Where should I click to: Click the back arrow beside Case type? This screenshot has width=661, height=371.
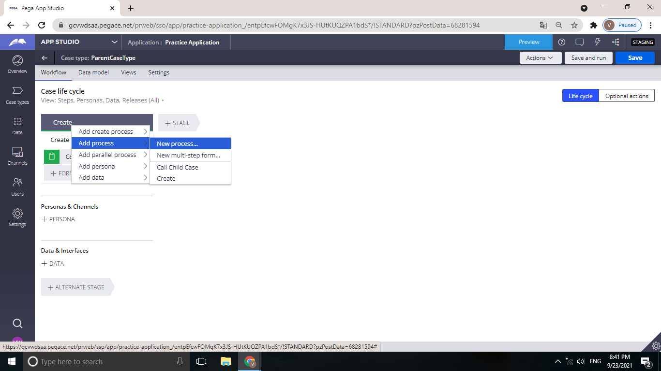pyautogui.click(x=45, y=58)
